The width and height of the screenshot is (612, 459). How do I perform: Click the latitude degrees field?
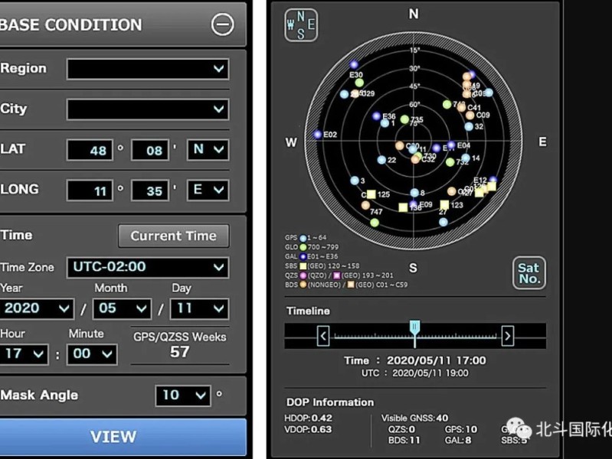pyautogui.click(x=90, y=150)
